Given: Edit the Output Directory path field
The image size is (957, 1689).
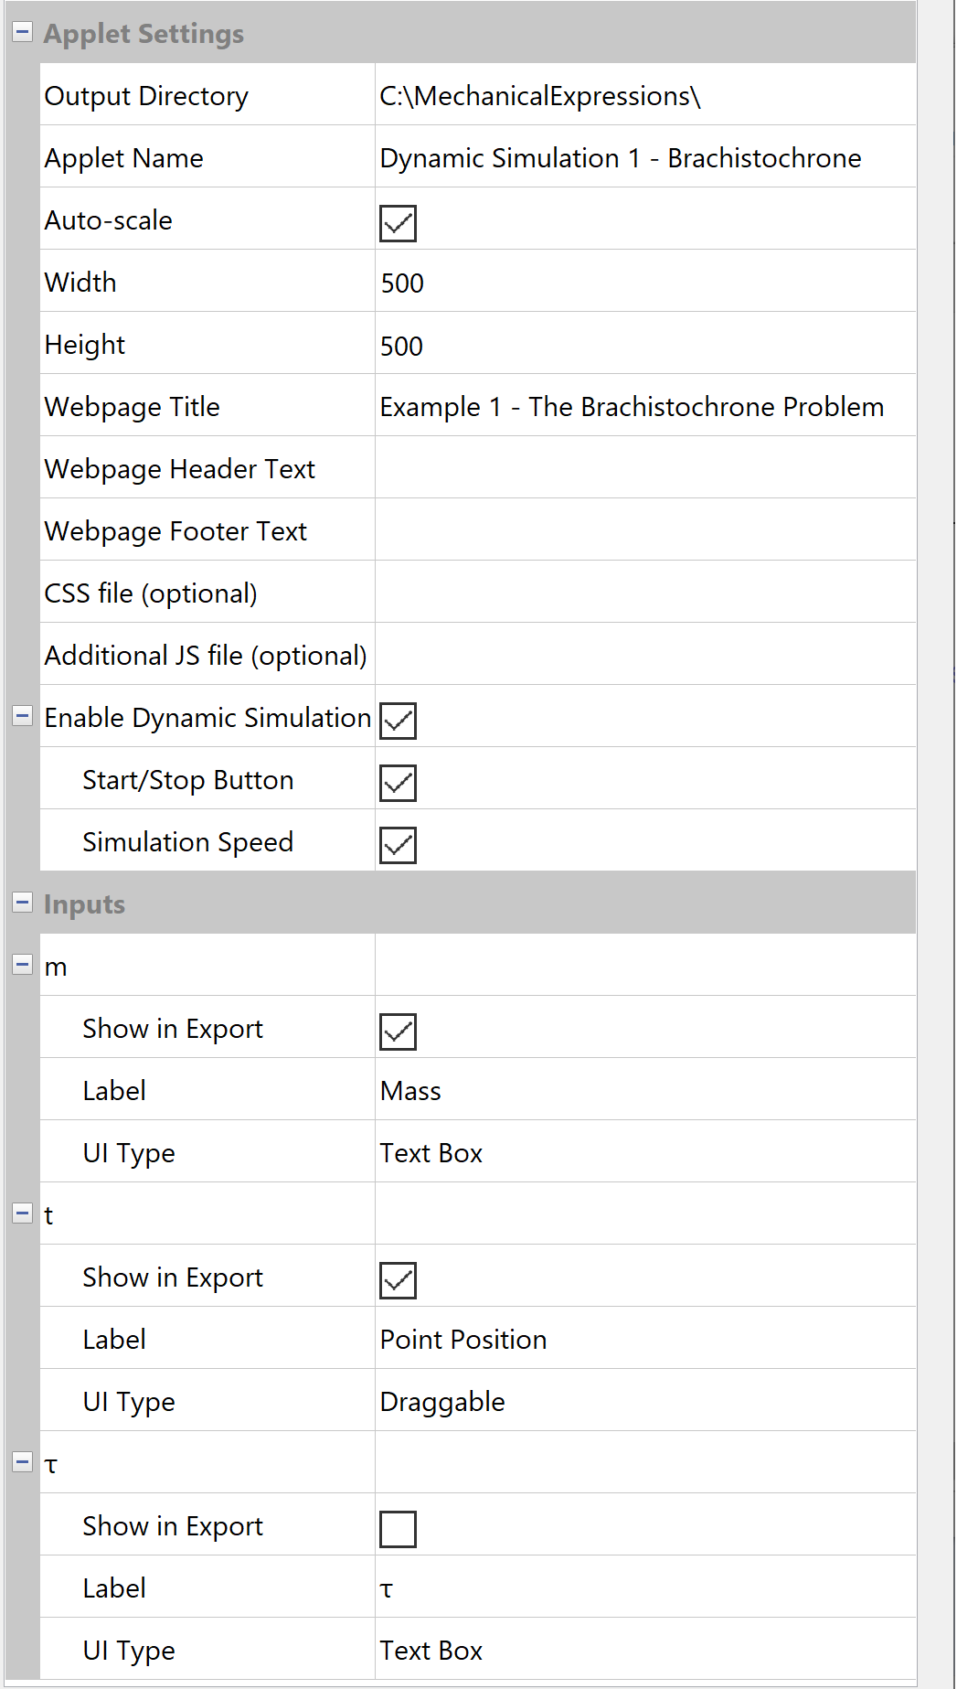Looking at the screenshot, I should point(644,96).
